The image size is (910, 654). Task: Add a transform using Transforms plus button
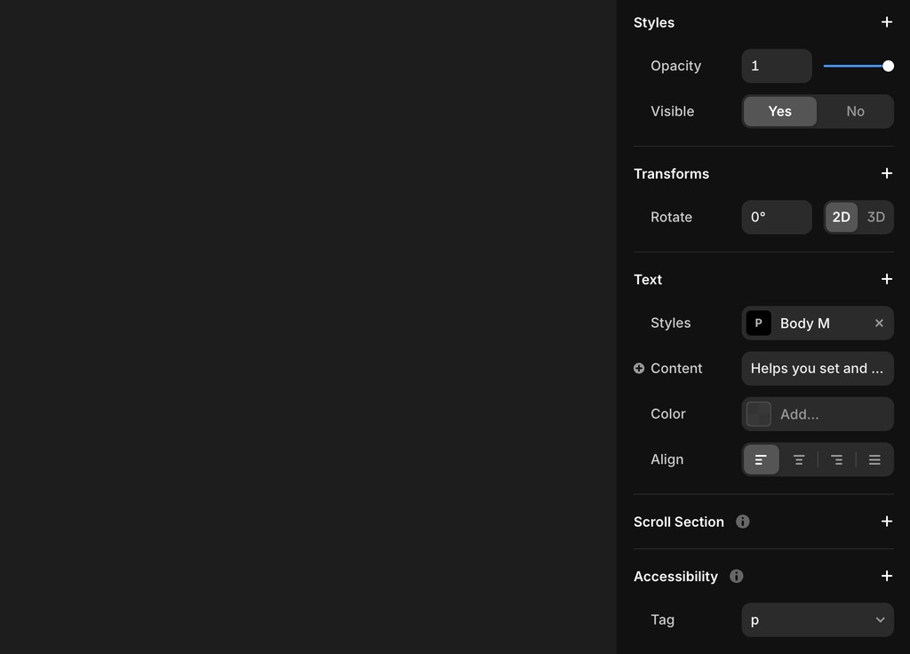(x=886, y=173)
